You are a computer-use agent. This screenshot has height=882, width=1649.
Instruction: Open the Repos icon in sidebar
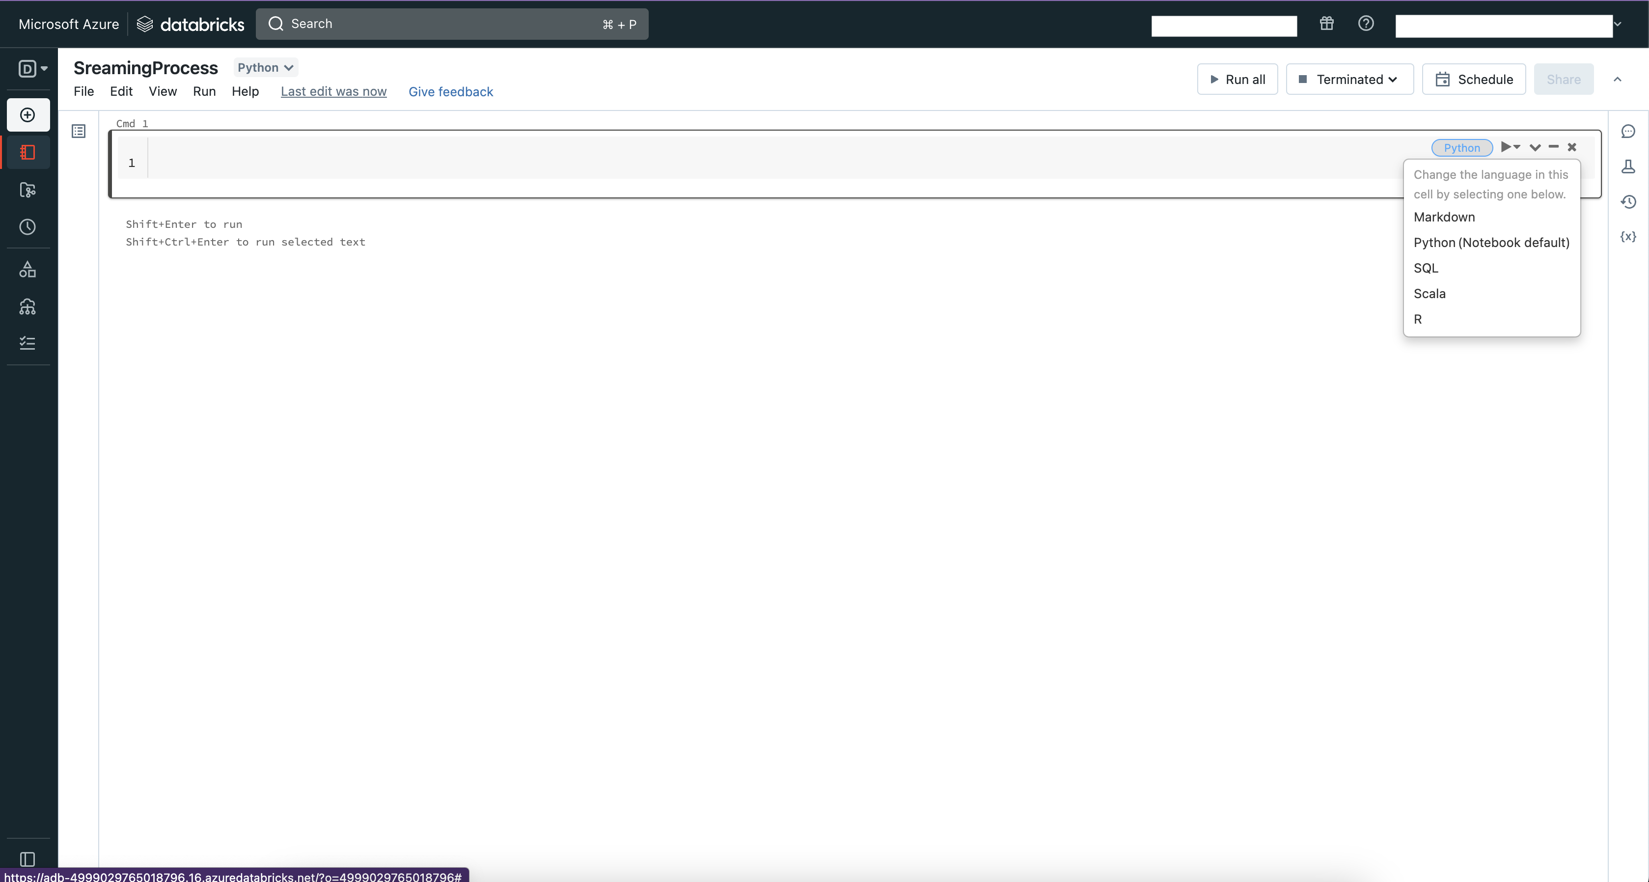pyautogui.click(x=27, y=190)
